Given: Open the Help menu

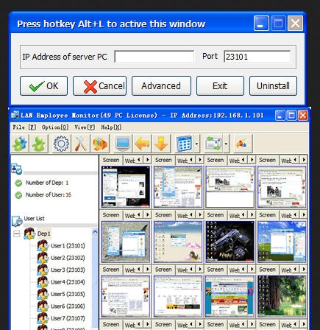Looking at the screenshot, I should click(x=111, y=127).
